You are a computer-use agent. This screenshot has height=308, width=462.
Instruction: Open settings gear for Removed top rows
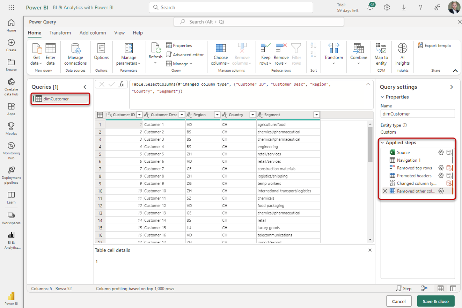[x=441, y=168]
